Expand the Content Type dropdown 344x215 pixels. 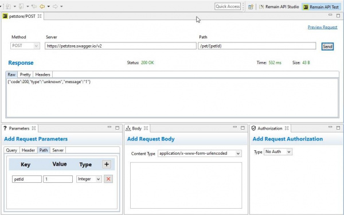(x=200, y=153)
